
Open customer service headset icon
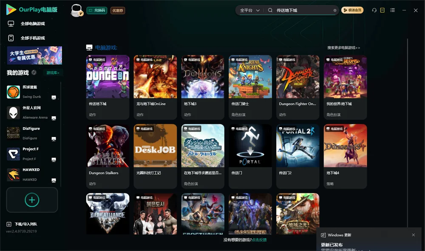[374, 10]
